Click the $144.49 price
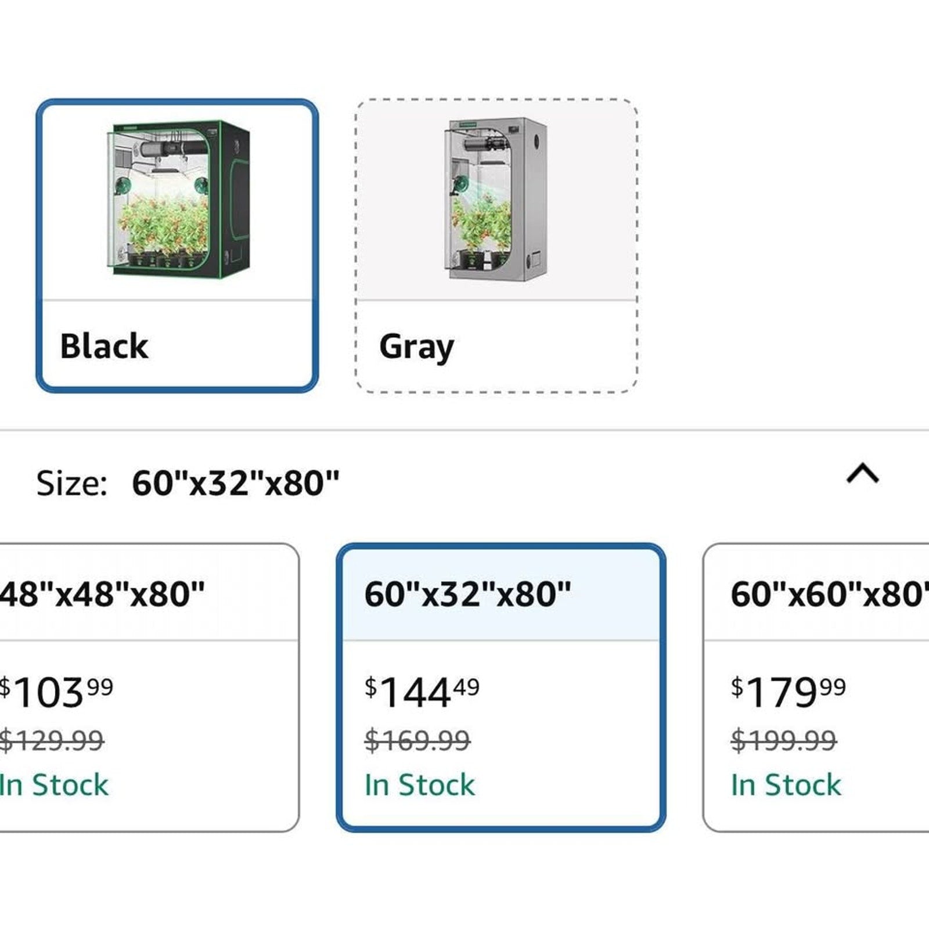Viewport: 929px width, 929px height. tap(422, 692)
